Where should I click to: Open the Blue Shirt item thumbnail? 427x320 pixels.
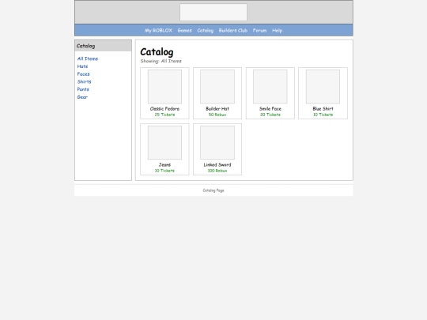coord(323,87)
